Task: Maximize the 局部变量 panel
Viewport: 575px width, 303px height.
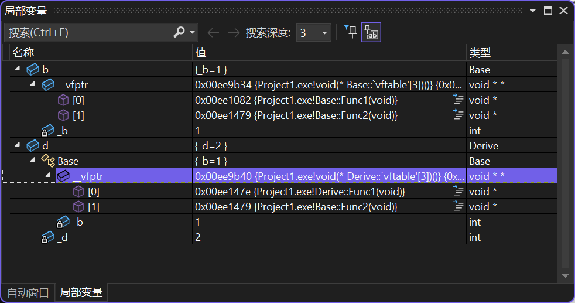Action: tap(548, 11)
